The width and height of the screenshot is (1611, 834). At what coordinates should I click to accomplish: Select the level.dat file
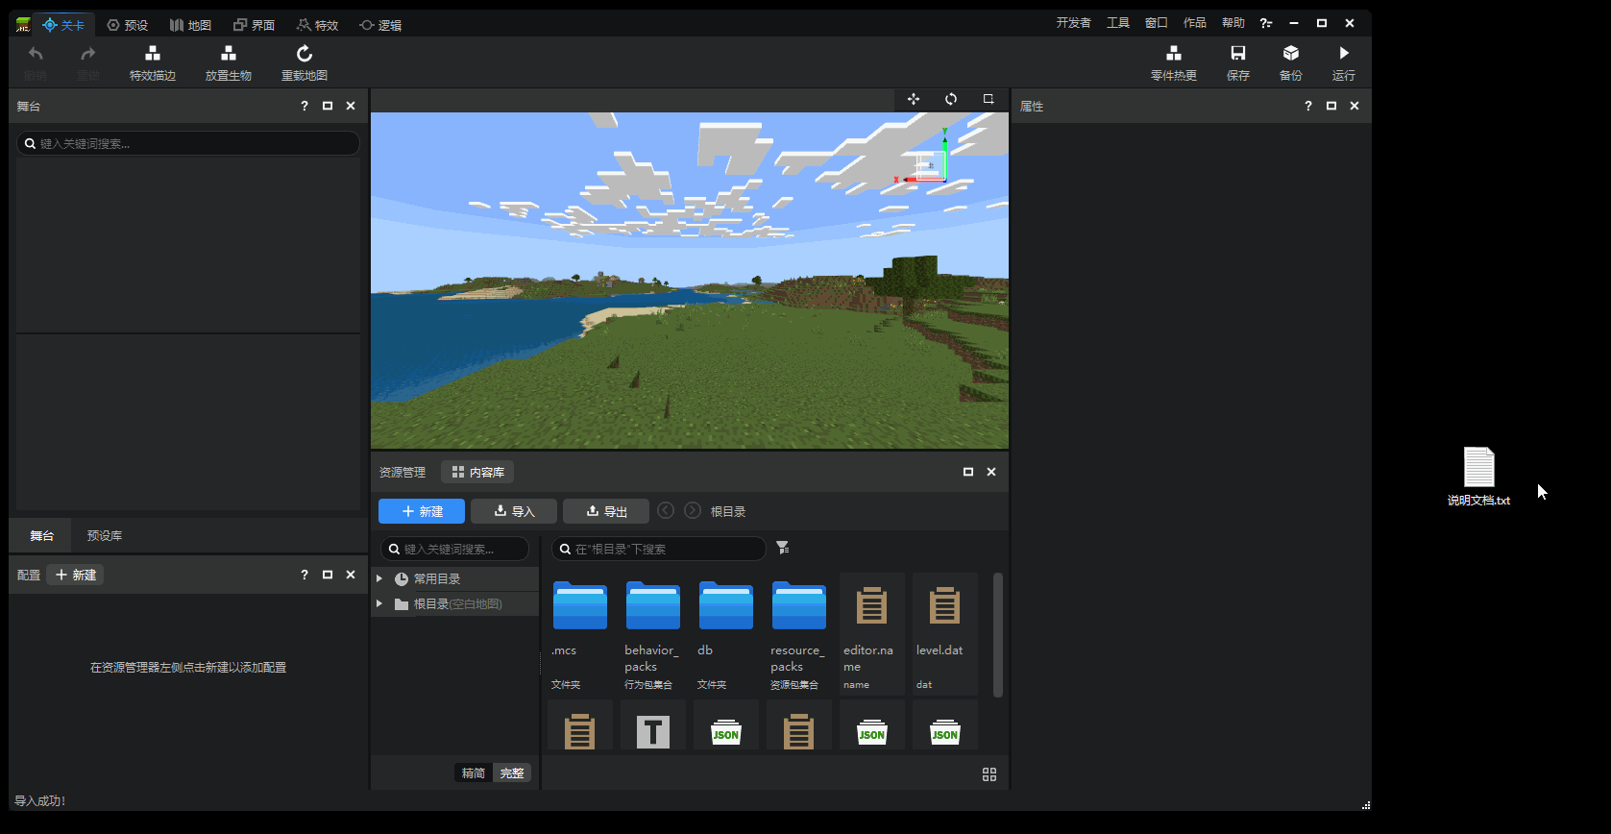[x=944, y=633]
